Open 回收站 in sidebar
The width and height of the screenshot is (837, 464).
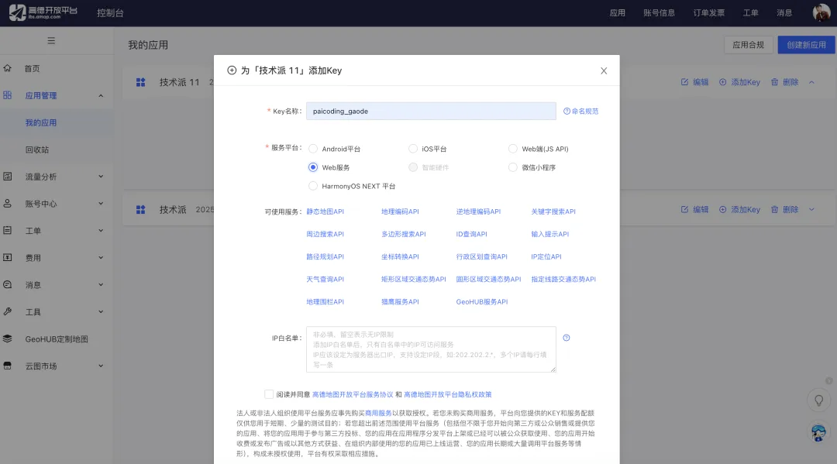[37, 150]
